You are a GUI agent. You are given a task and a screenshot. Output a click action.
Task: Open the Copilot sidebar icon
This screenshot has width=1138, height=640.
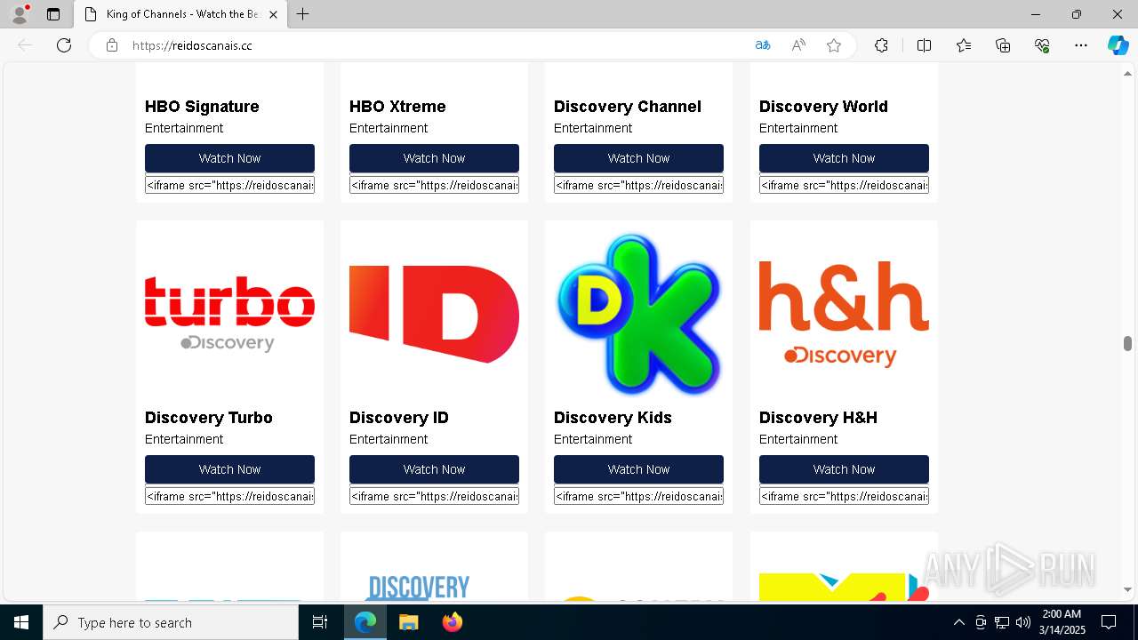point(1118,45)
